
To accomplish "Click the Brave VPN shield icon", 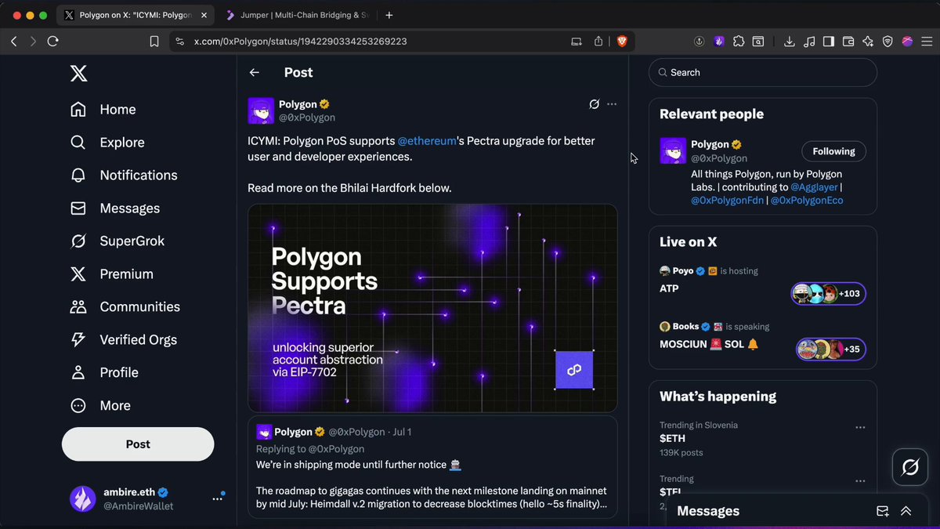I will pyautogui.click(x=888, y=42).
